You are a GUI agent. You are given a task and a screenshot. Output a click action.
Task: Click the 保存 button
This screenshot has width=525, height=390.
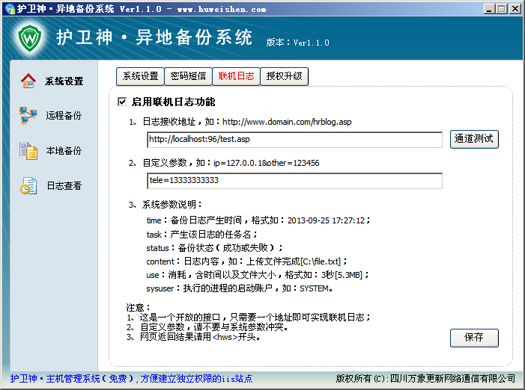(x=474, y=338)
